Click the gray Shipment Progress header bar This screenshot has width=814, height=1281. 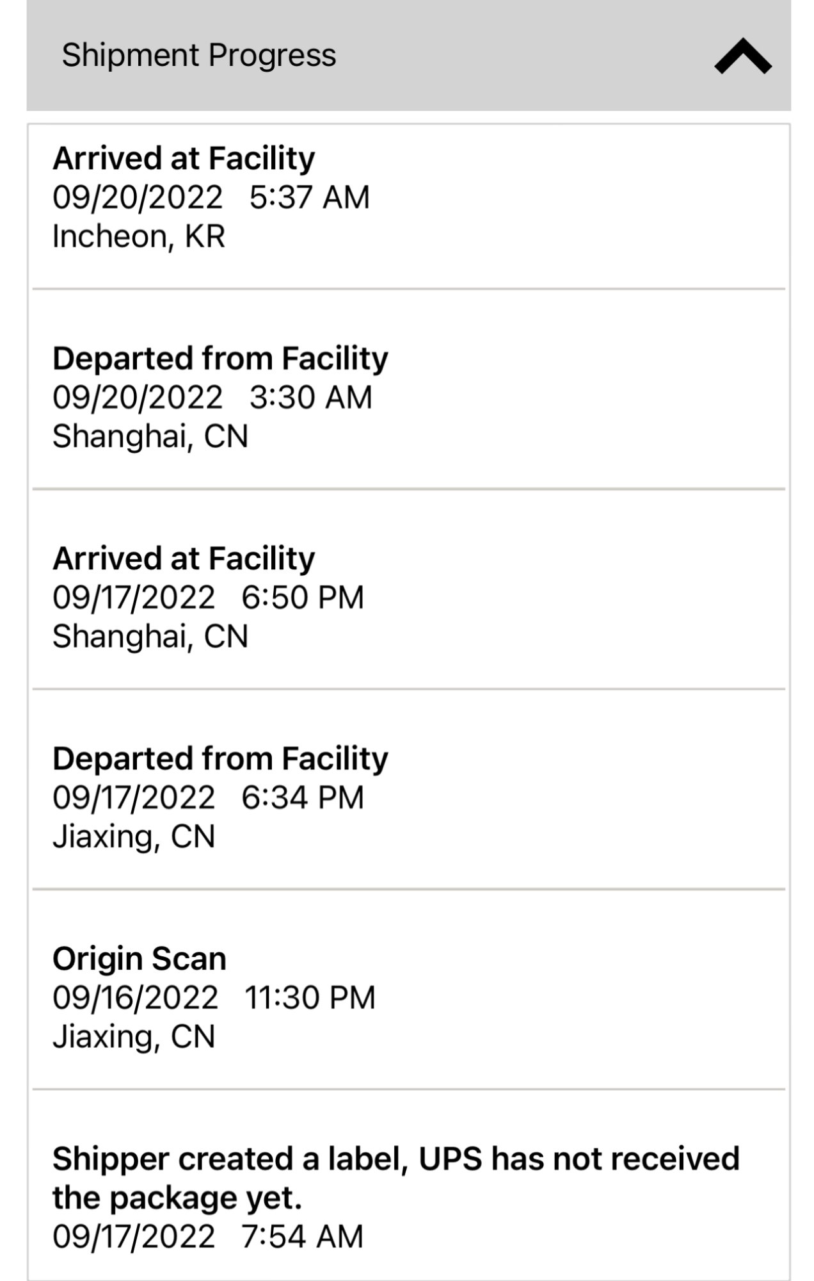tap(408, 55)
